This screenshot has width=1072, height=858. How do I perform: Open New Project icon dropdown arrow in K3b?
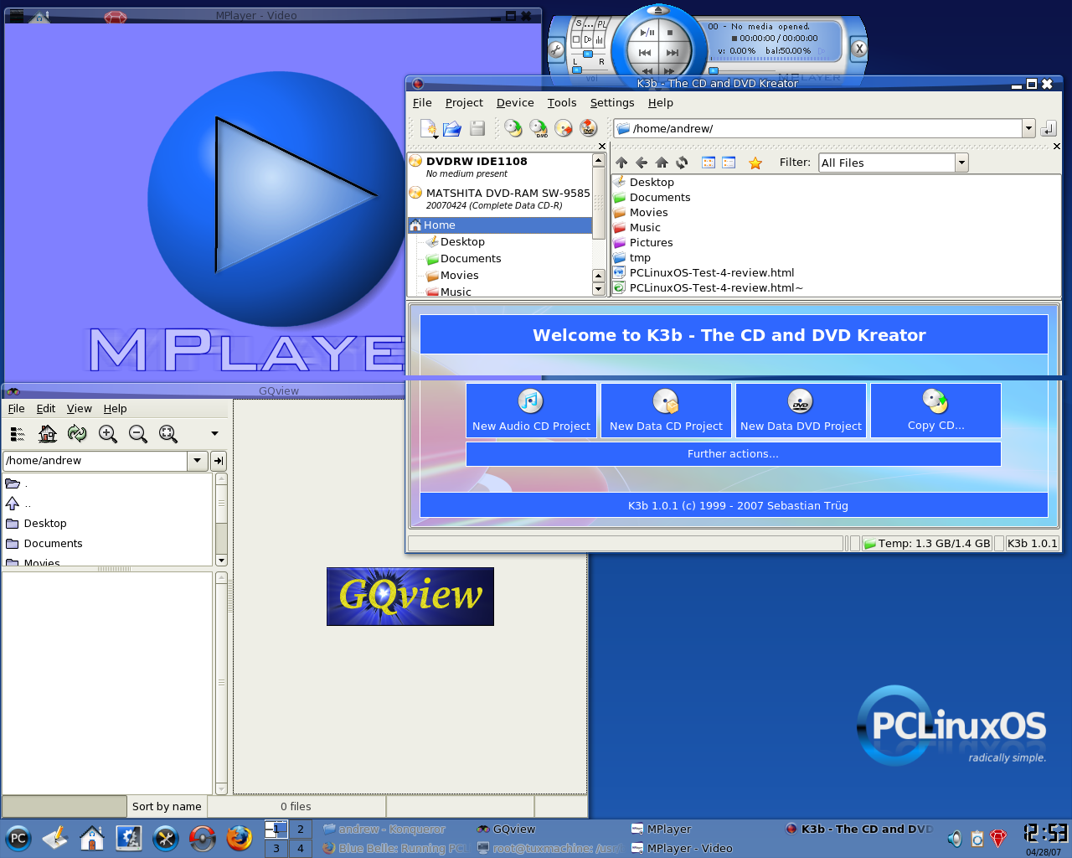coord(435,136)
